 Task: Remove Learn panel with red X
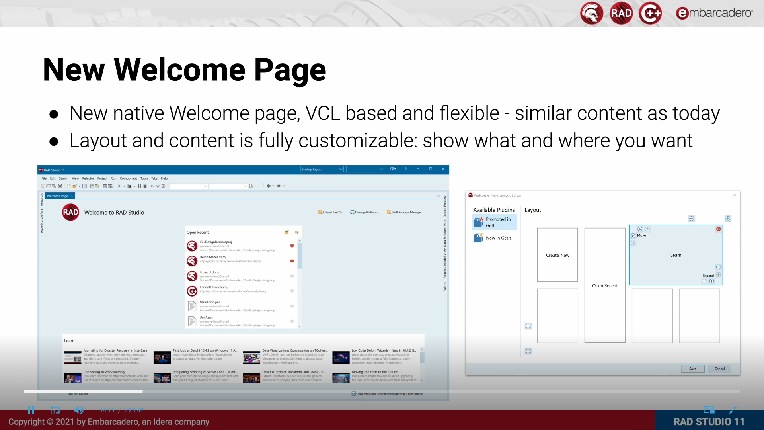click(718, 229)
